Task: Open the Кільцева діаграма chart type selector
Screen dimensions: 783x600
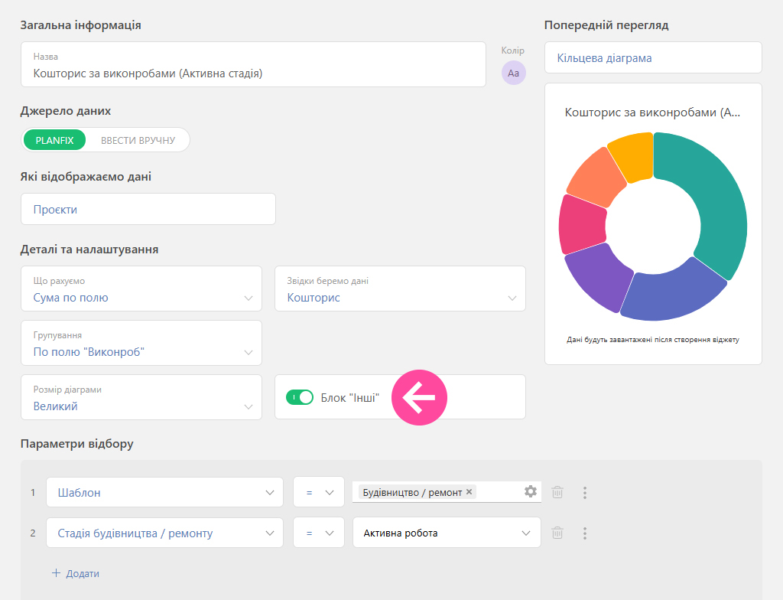Action: click(653, 58)
